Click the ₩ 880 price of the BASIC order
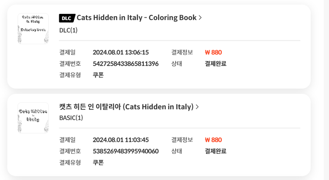Image resolution: width=329 pixels, height=180 pixels. pyautogui.click(x=213, y=140)
